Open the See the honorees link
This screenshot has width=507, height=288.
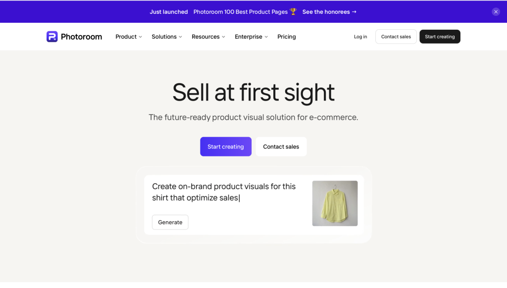pos(329,12)
